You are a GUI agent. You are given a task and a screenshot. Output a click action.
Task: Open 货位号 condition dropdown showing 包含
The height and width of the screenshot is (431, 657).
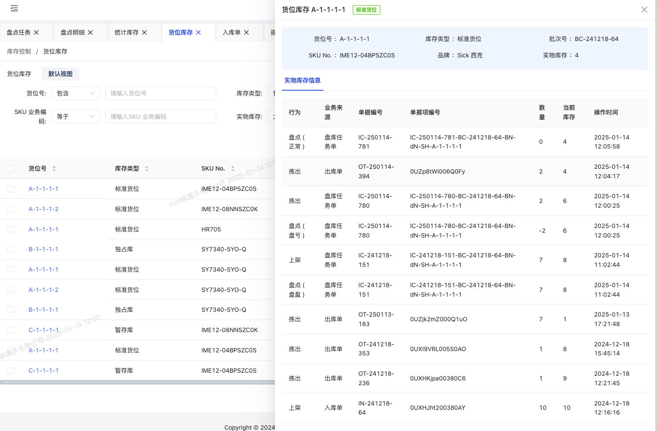[x=76, y=93]
